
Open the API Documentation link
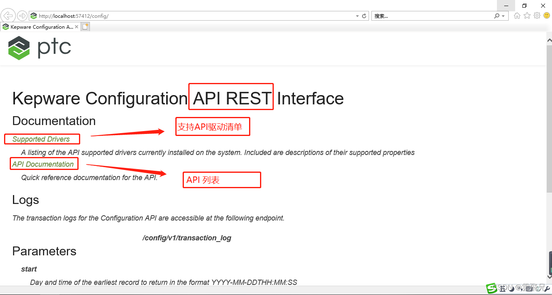click(43, 164)
